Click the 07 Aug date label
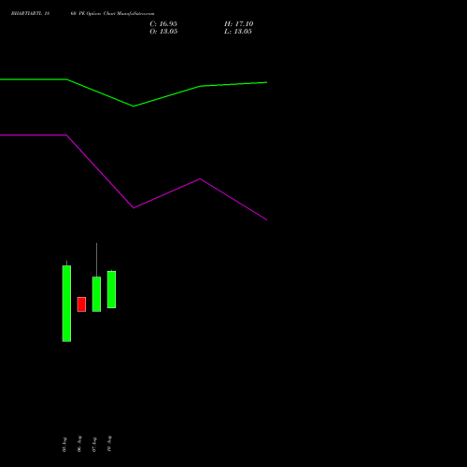The image size is (467, 467). 94,445
